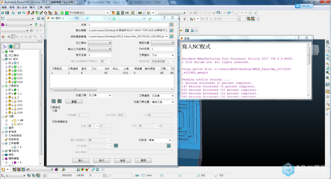The width and height of the screenshot is (331, 179).
Task: Open the 檔案 menu
Action: click(x=4, y=8)
